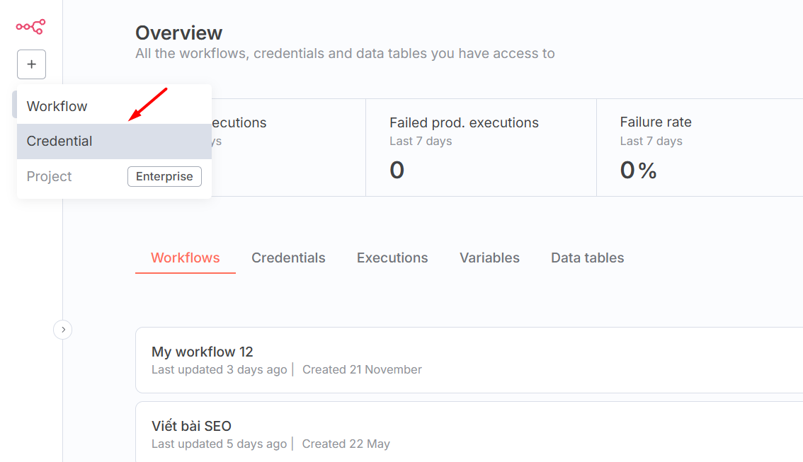Select the Failure rate stat card
Image resolution: width=803 pixels, height=462 pixels.
(697, 147)
